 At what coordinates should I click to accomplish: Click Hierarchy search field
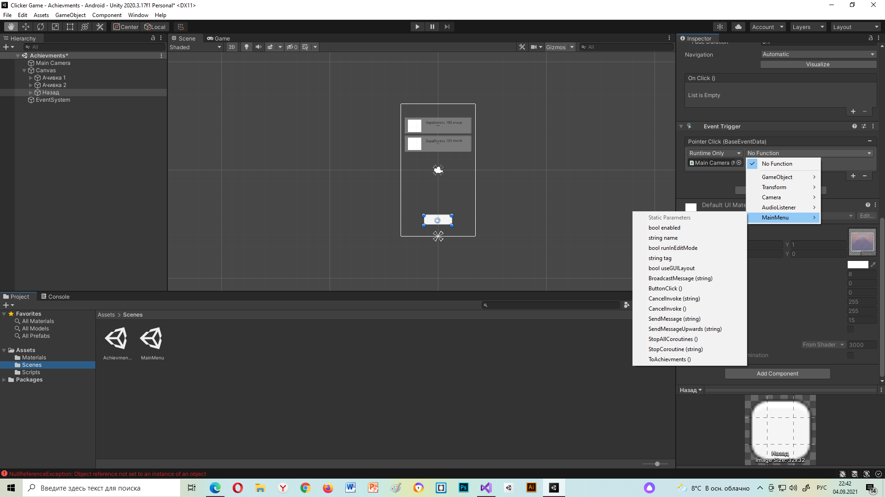click(94, 47)
